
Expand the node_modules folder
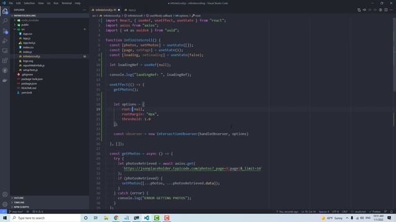(30, 20)
